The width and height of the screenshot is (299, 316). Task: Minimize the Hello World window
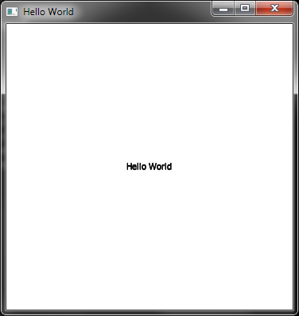(x=223, y=9)
